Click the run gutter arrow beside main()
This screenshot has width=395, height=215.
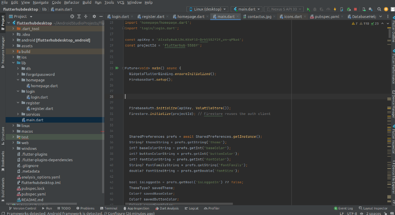[117, 68]
